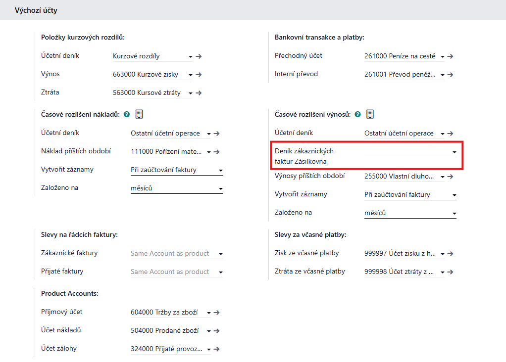Screen dimensions: 506x362
Task: Open Zákaznické faktury discount account dropdown
Action: pyautogui.click(x=220, y=254)
